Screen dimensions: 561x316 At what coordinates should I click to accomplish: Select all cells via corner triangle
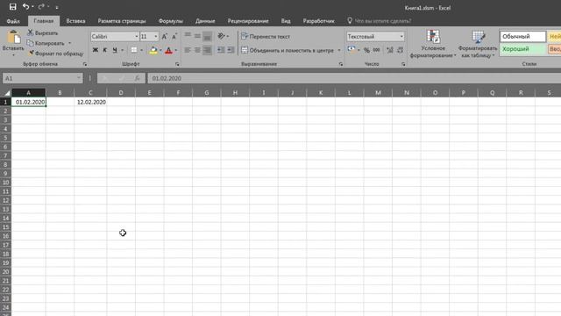[x=6, y=93]
